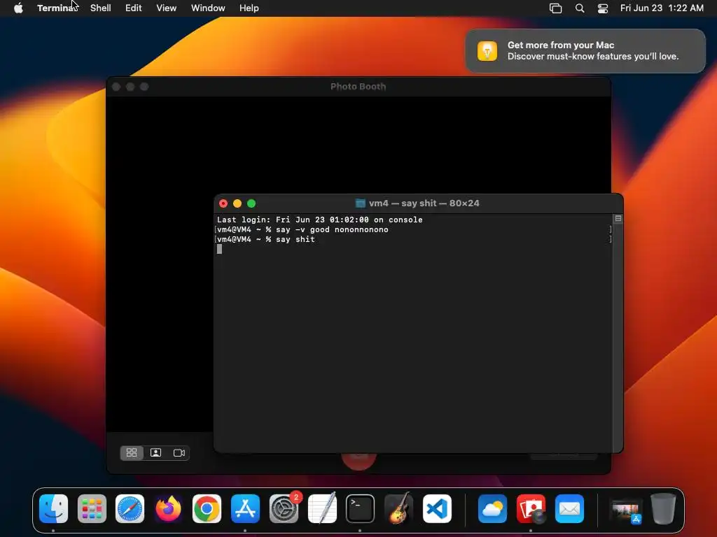
Task: Launch GarageBand from the dock
Action: 398,509
